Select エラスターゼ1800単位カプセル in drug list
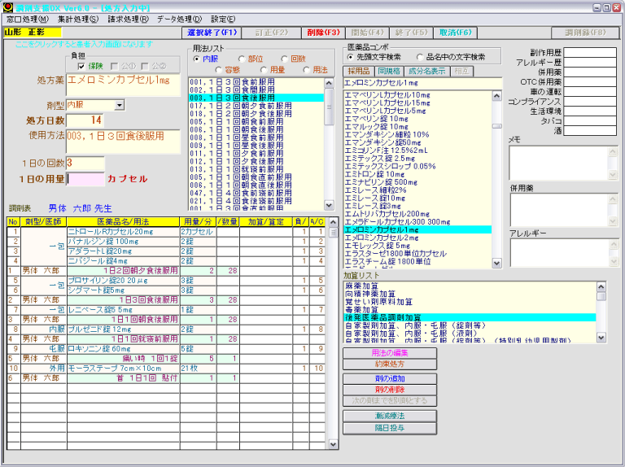The width and height of the screenshot is (625, 467). (x=417, y=254)
